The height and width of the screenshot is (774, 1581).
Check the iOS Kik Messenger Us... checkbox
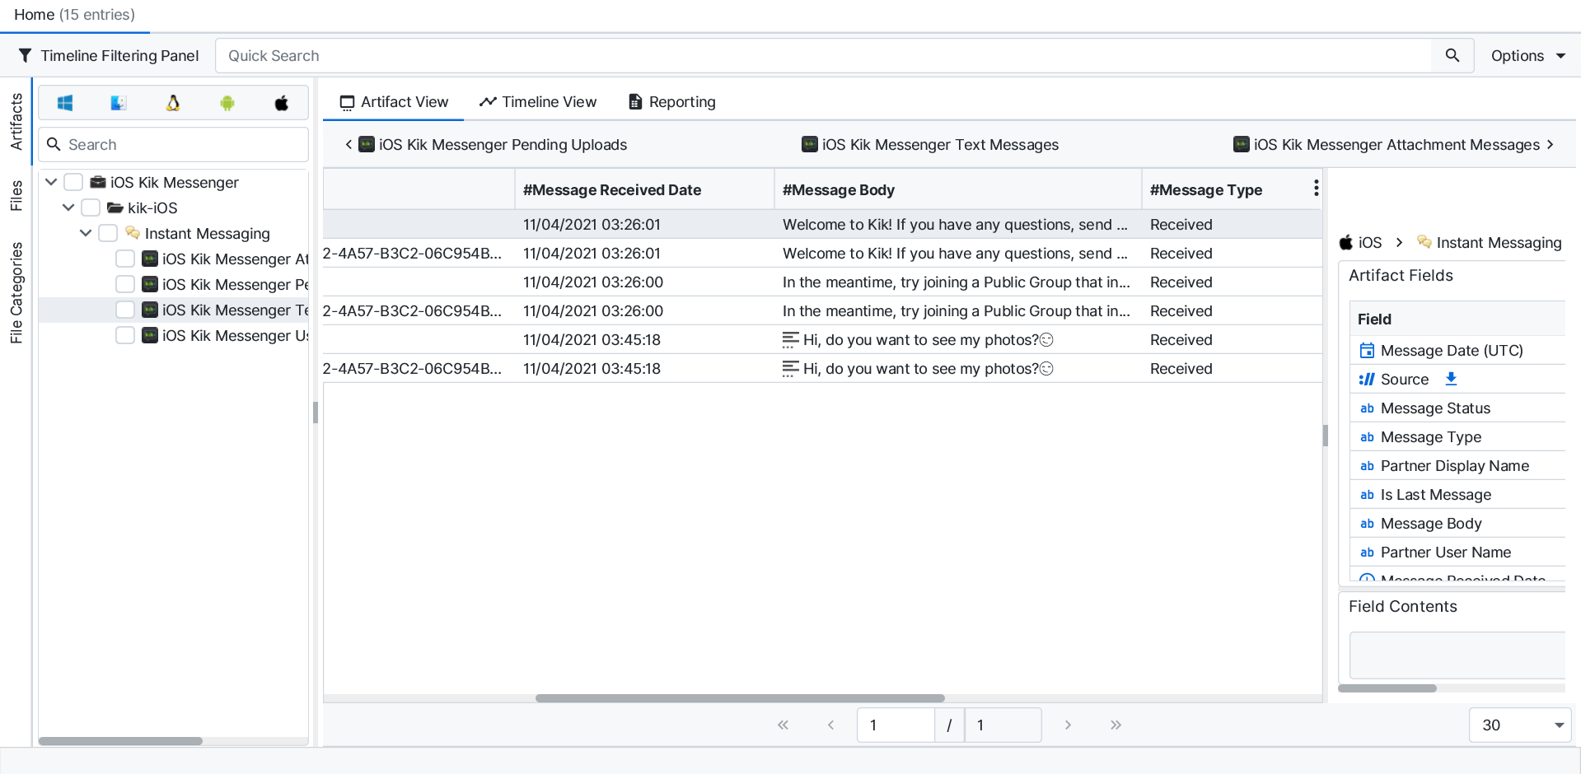[125, 335]
